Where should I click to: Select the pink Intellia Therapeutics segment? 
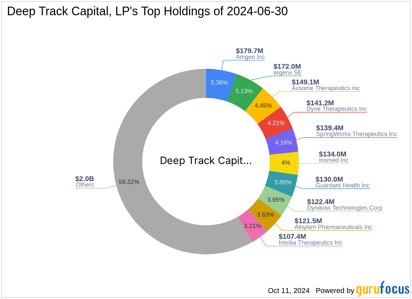[x=252, y=226]
